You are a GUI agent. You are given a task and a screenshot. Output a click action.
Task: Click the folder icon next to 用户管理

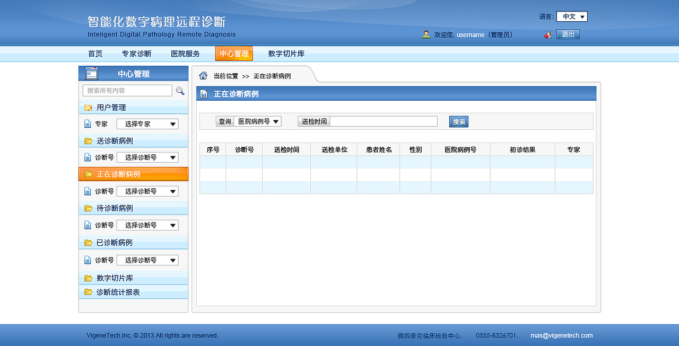(x=88, y=108)
